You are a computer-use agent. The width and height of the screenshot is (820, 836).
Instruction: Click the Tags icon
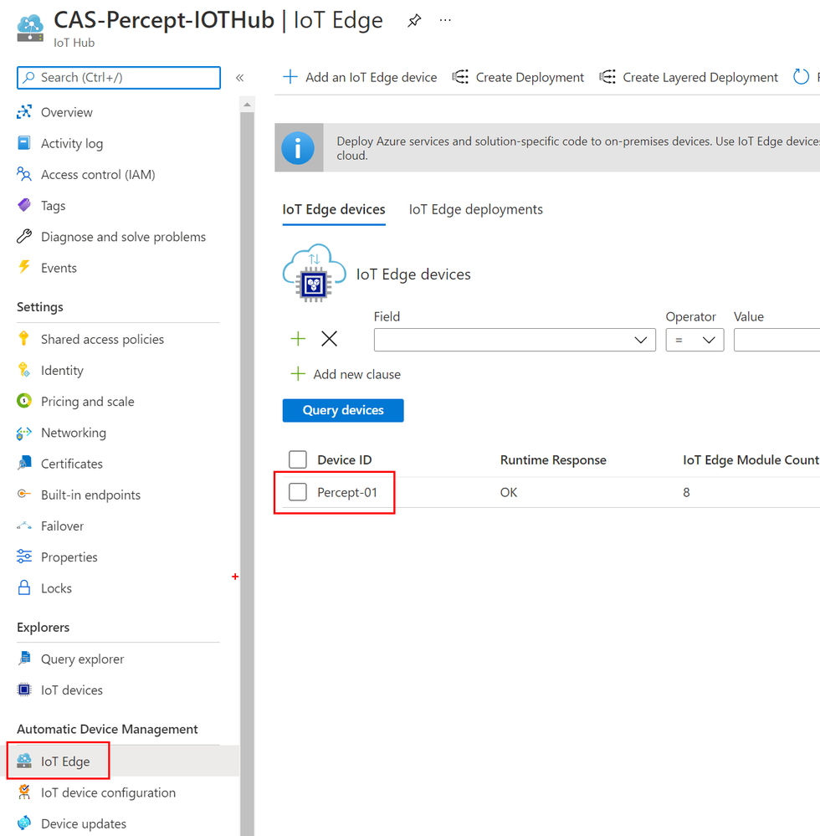(24, 205)
